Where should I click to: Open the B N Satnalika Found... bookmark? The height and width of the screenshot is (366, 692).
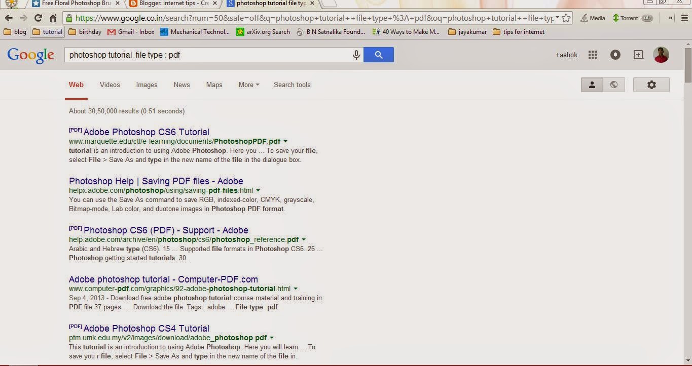click(x=331, y=32)
